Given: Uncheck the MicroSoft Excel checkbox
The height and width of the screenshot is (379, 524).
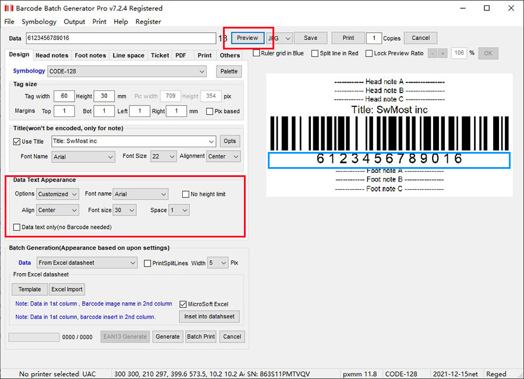Looking at the screenshot, I should (x=183, y=304).
